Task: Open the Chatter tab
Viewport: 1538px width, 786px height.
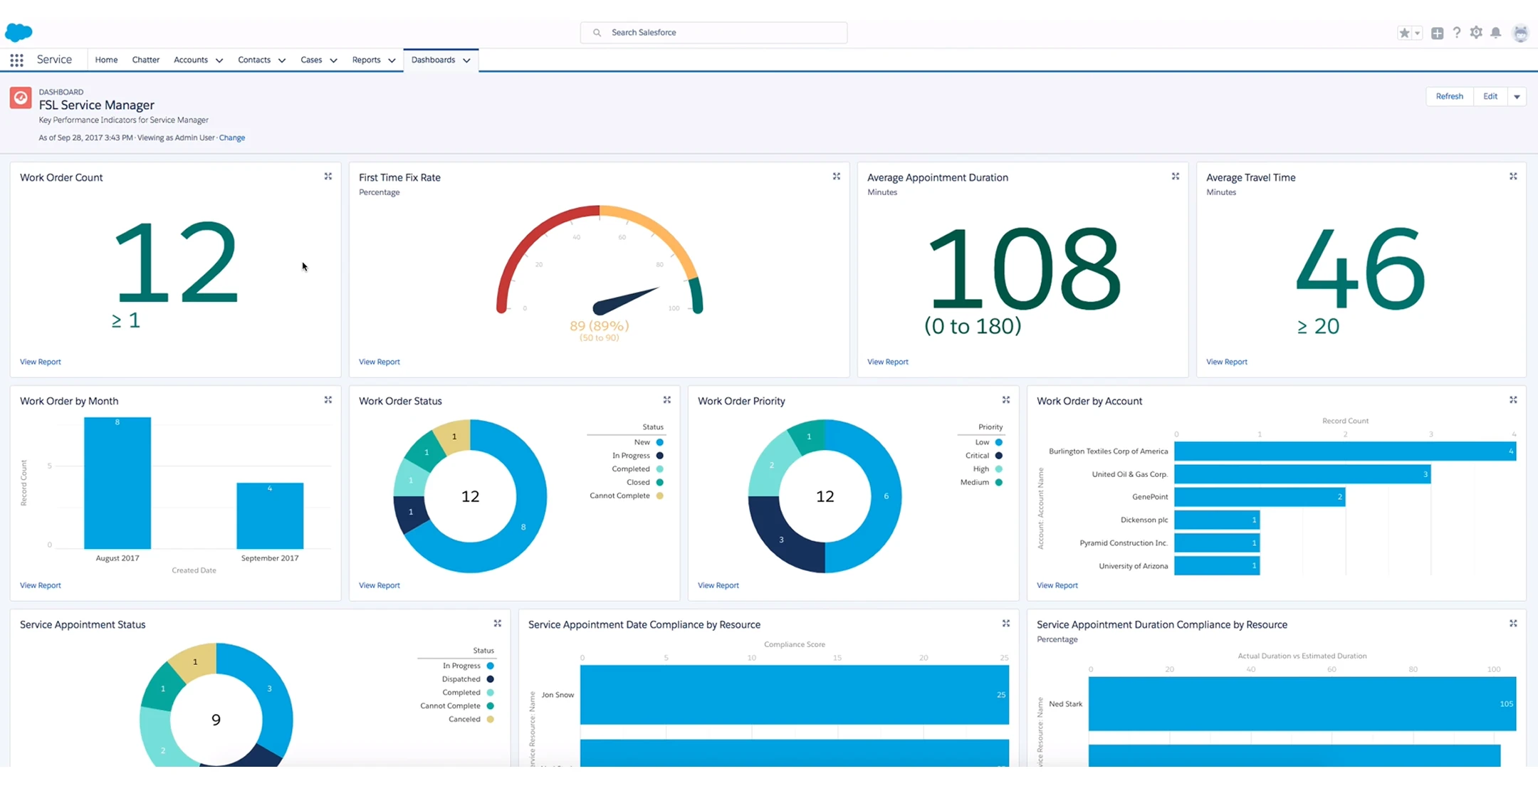Action: [x=146, y=60]
